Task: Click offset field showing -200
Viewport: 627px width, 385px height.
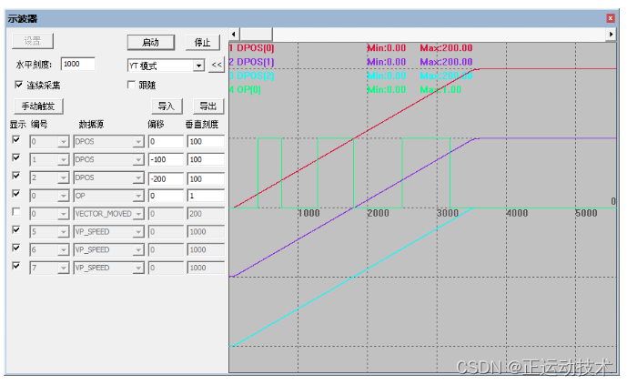Action: [x=166, y=178]
